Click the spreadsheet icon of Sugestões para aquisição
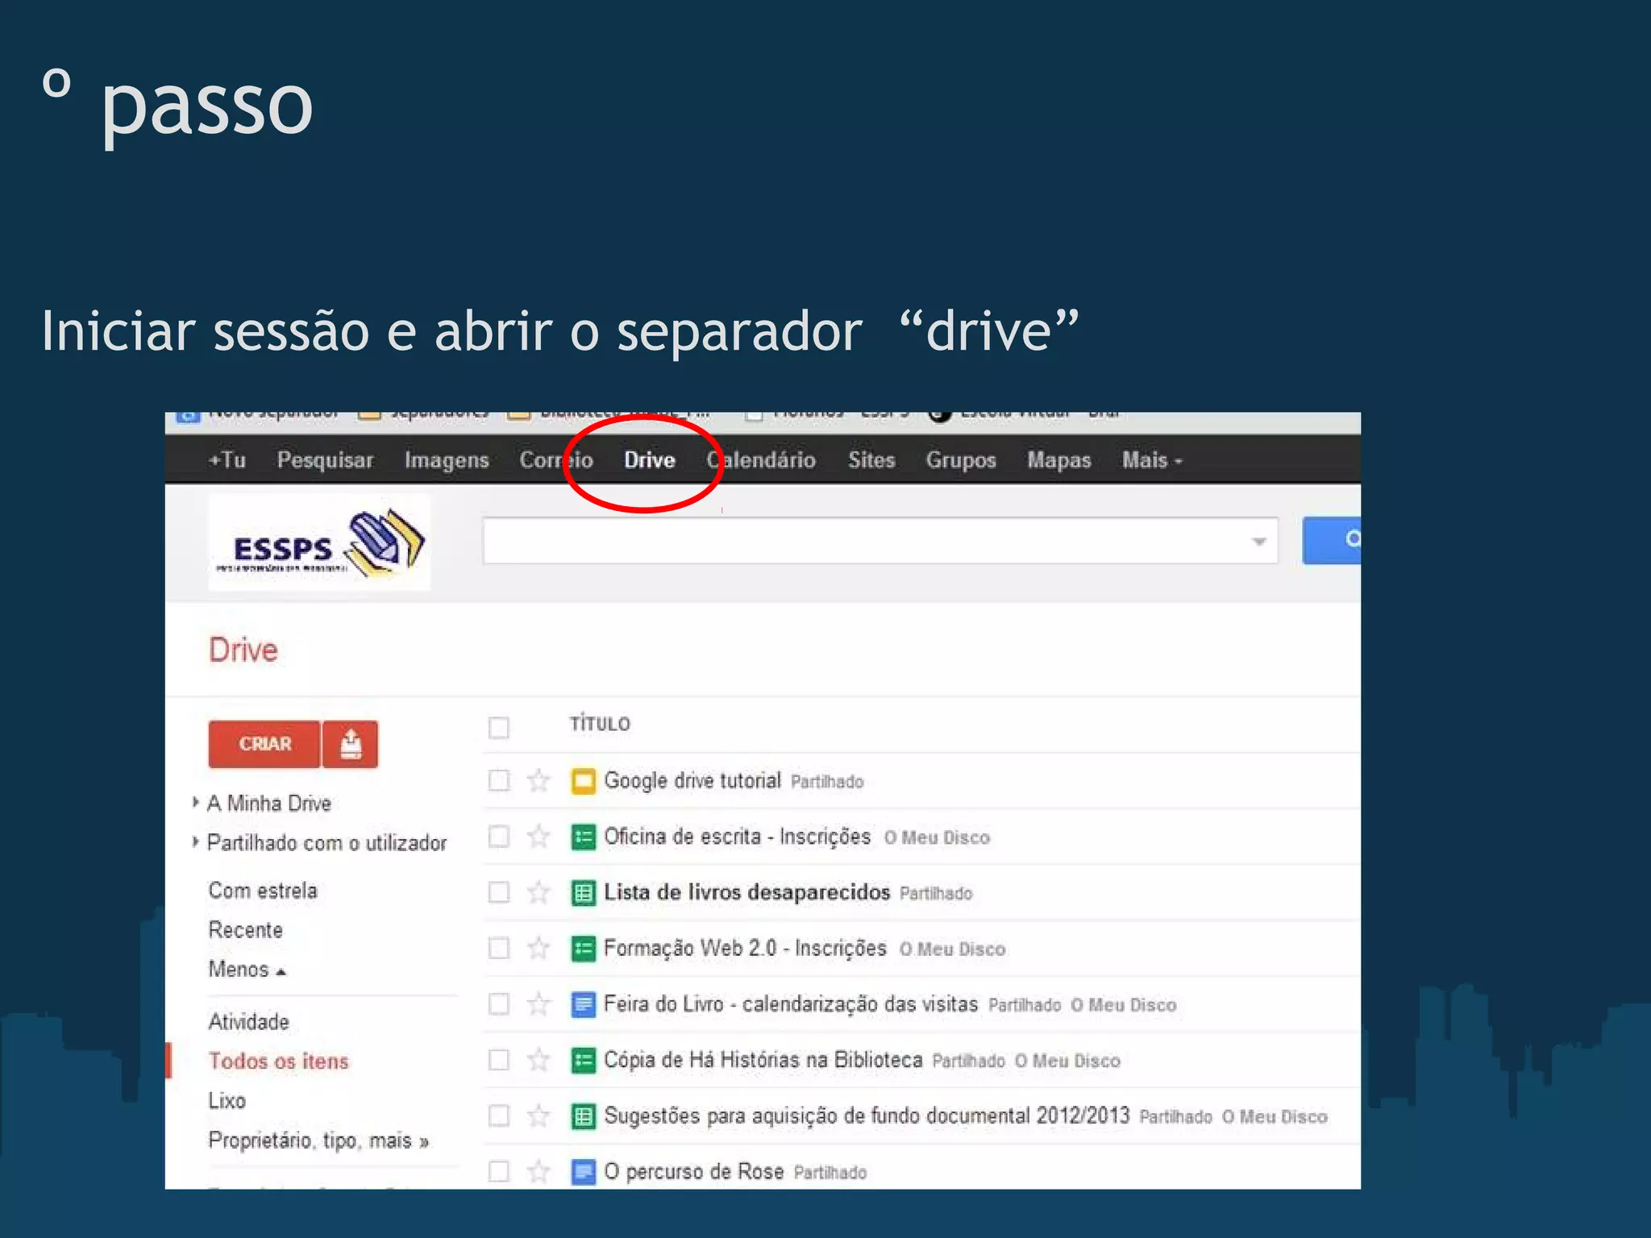 583,1116
